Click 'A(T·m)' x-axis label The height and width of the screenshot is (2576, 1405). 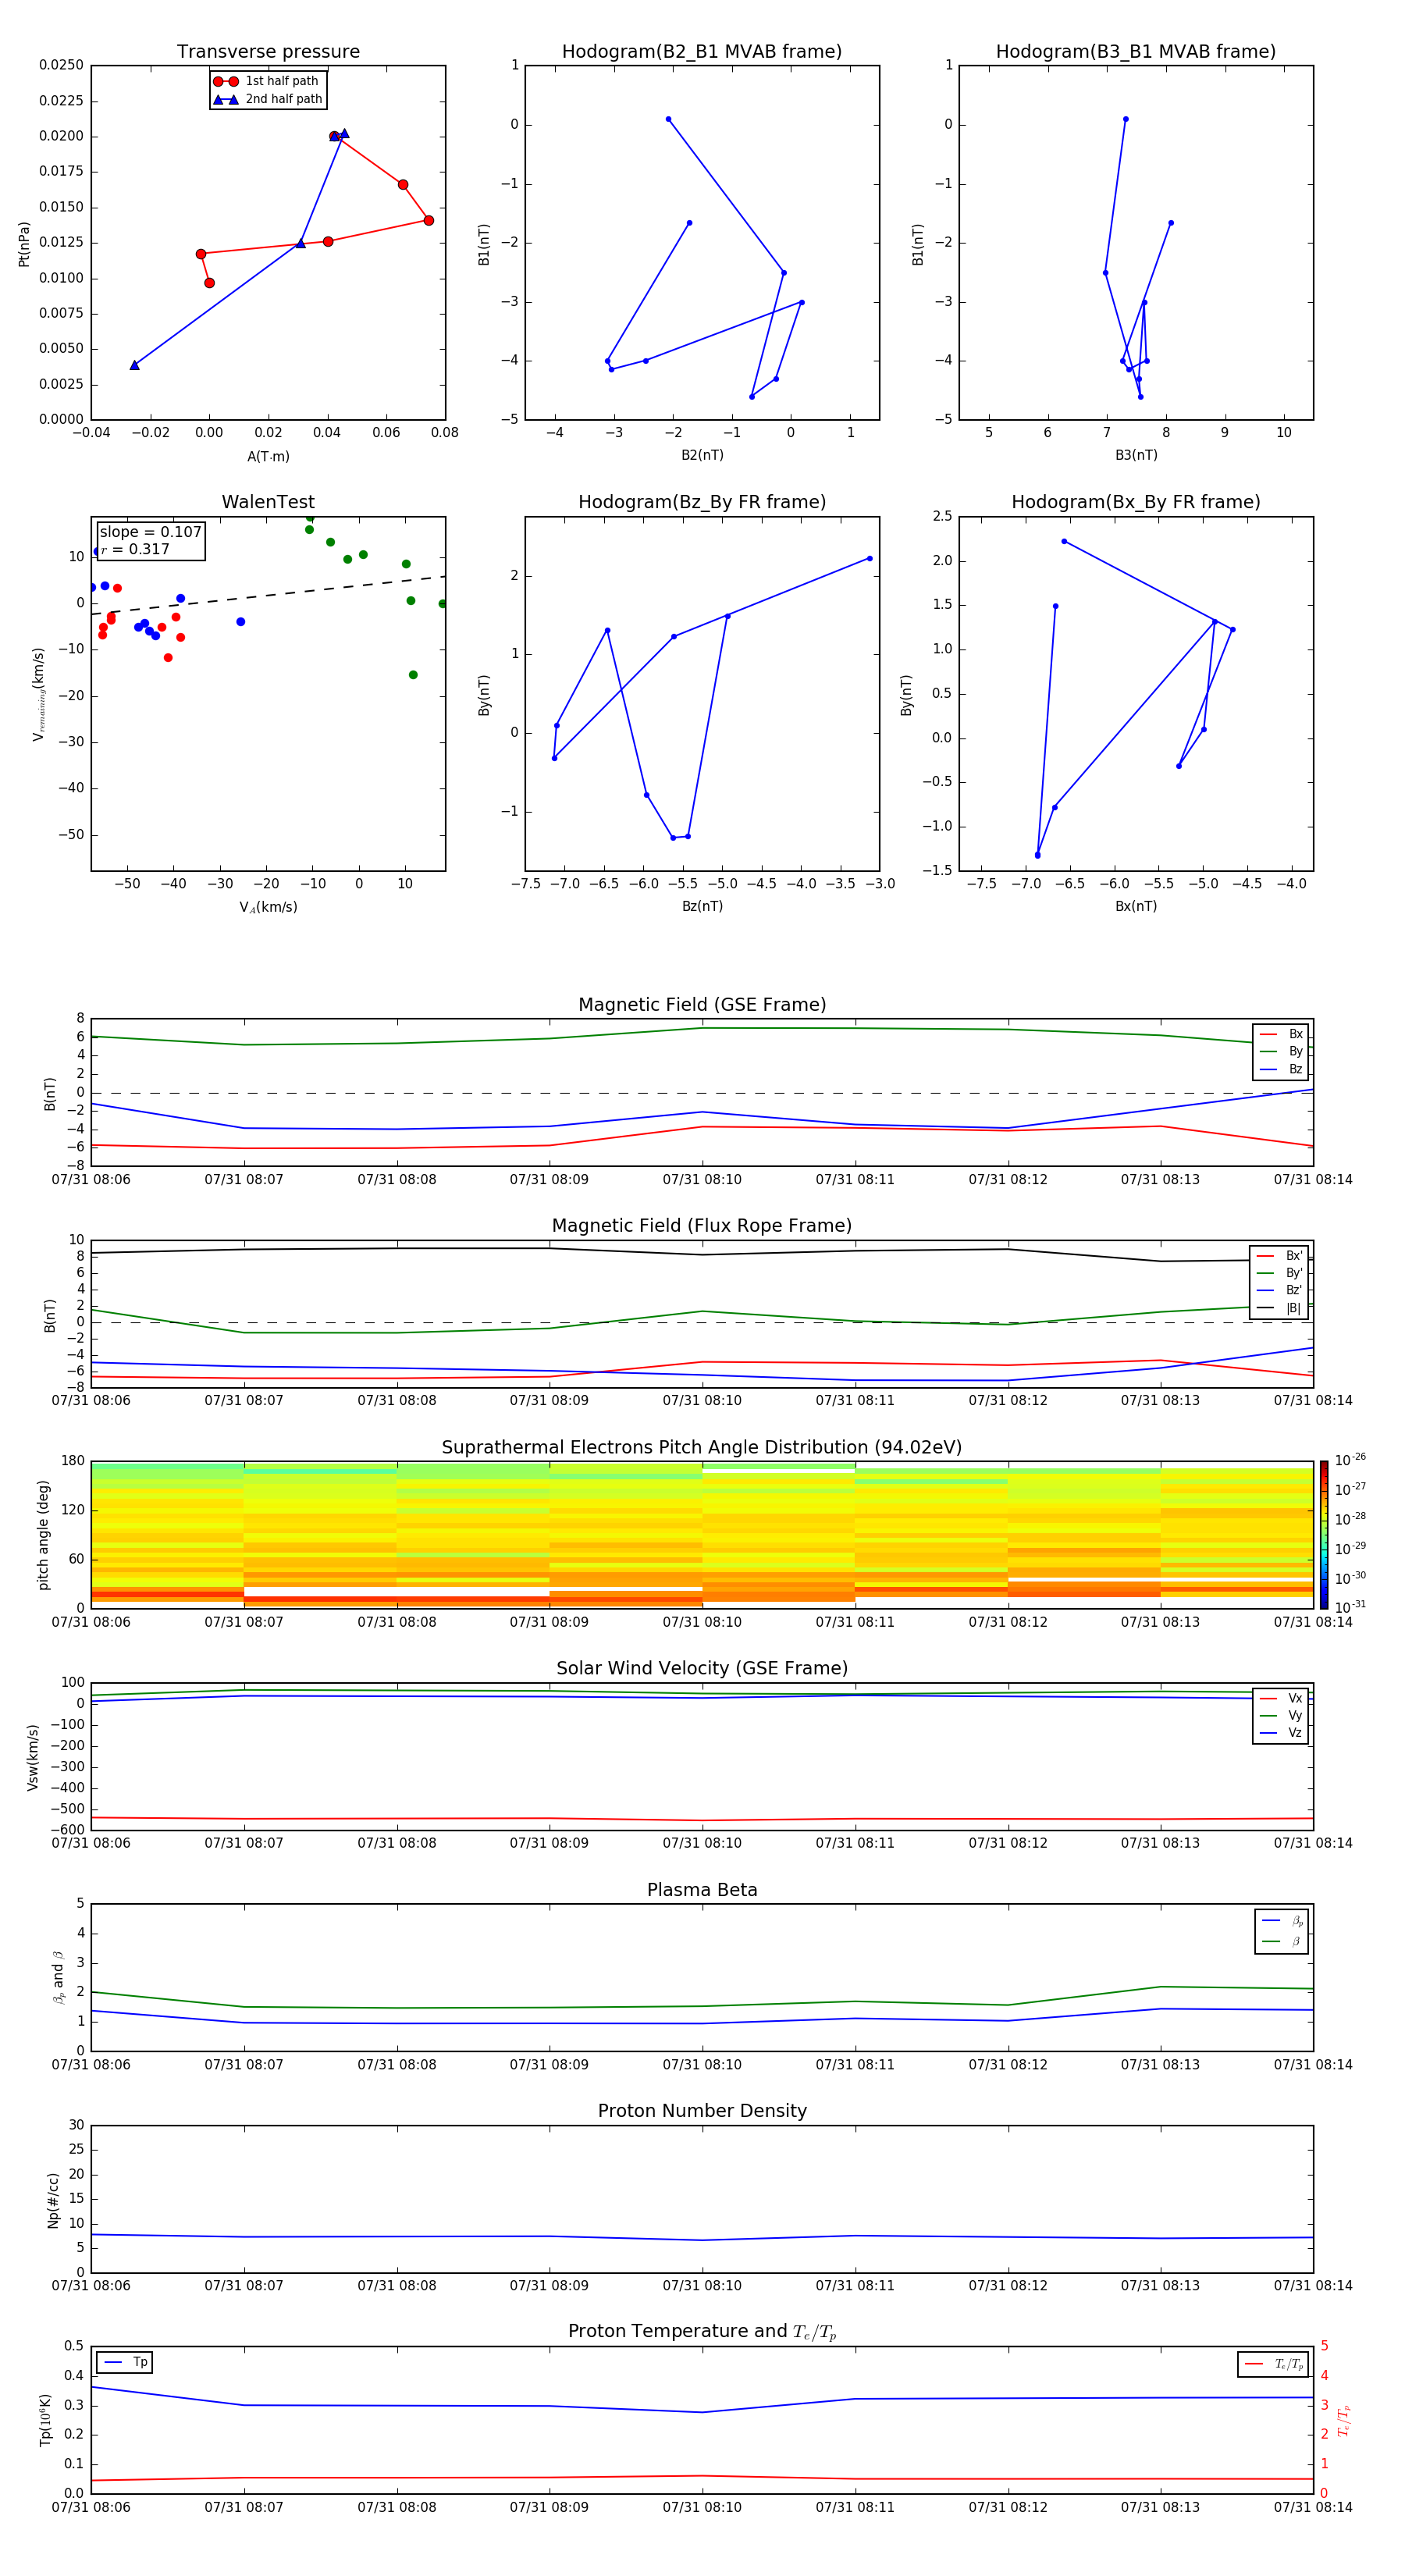click(268, 457)
